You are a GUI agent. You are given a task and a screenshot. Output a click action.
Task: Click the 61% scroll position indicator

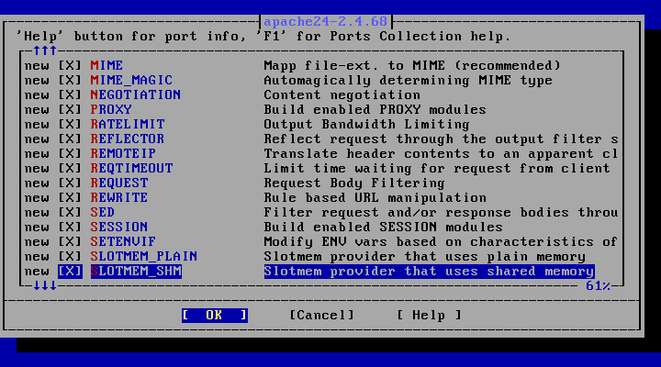tap(599, 286)
